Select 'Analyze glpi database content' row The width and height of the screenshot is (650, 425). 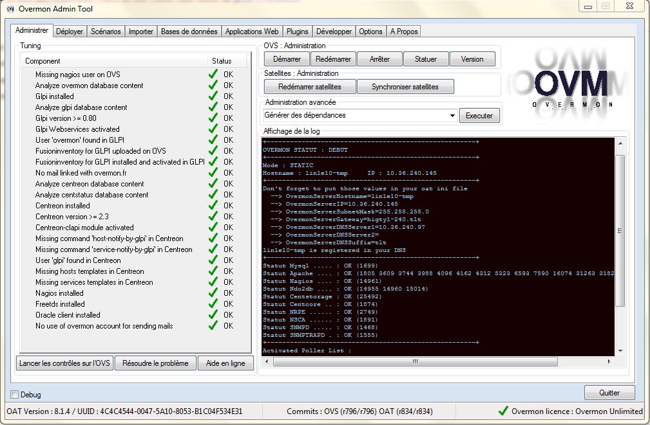(135, 107)
